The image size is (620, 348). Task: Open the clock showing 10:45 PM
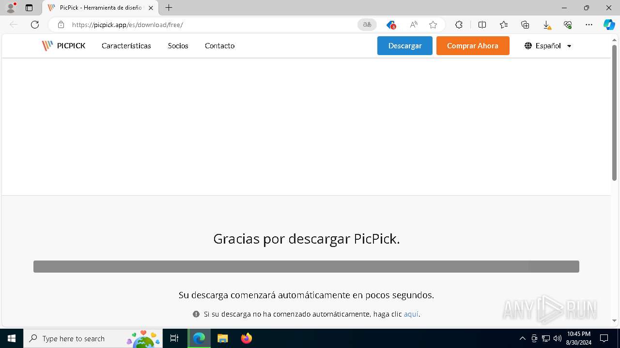pos(578,338)
